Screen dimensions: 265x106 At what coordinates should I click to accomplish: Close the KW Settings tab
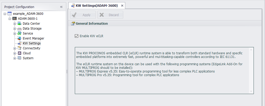(x=122, y=5)
